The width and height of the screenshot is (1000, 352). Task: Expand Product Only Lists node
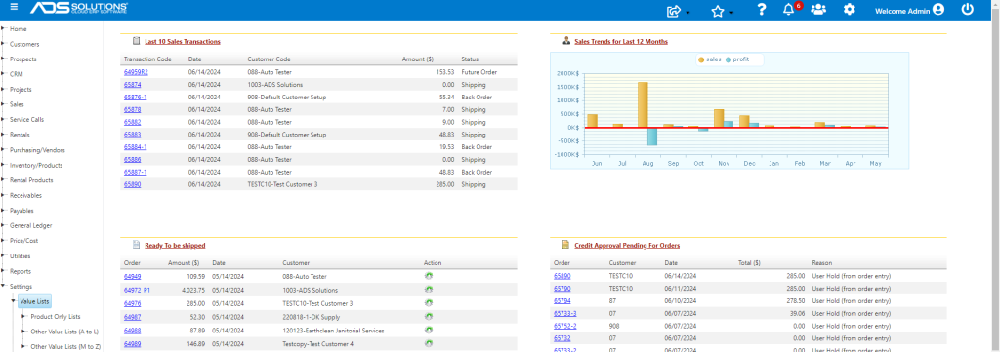[24, 316]
